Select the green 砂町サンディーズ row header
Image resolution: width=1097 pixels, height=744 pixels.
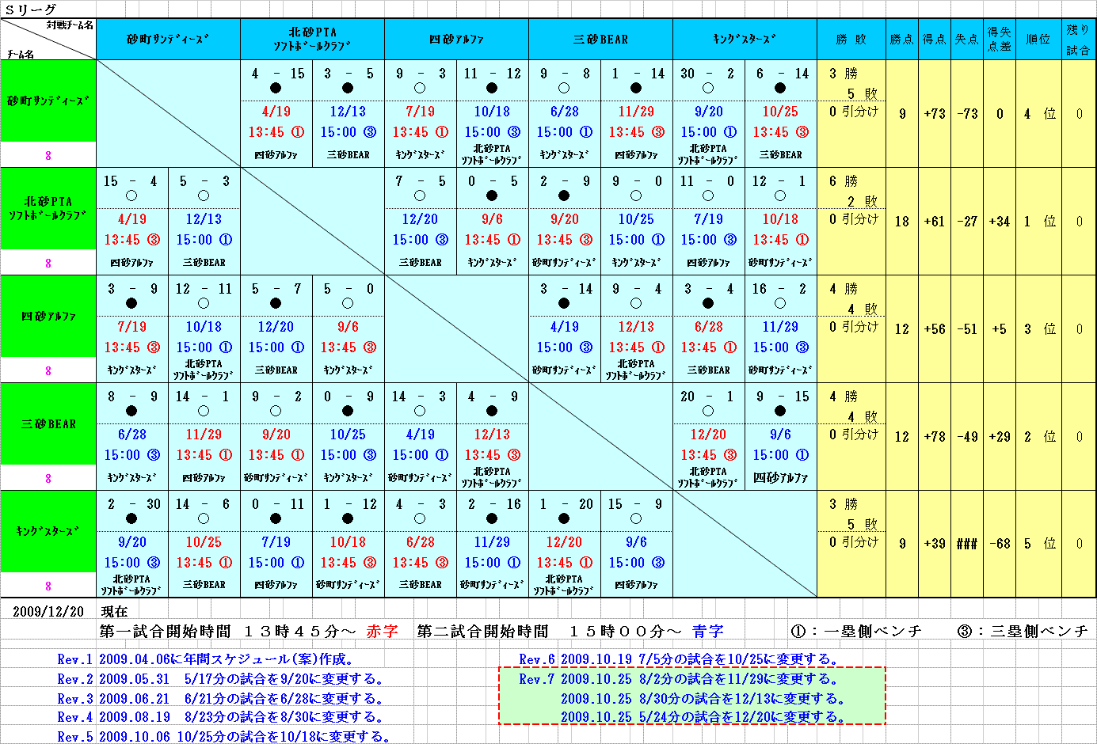click(48, 101)
